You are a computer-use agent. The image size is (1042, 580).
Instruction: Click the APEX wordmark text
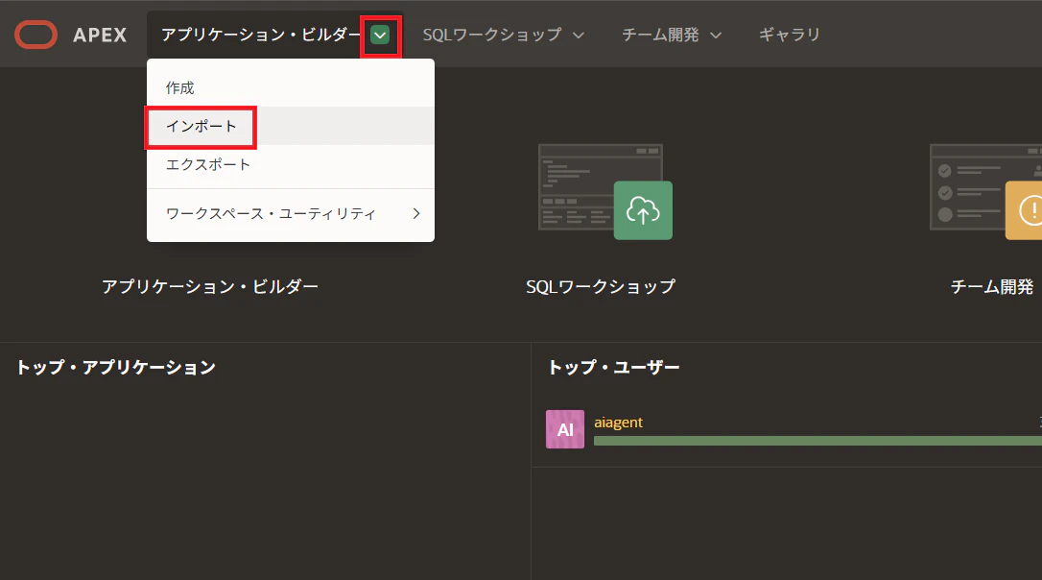100,36
